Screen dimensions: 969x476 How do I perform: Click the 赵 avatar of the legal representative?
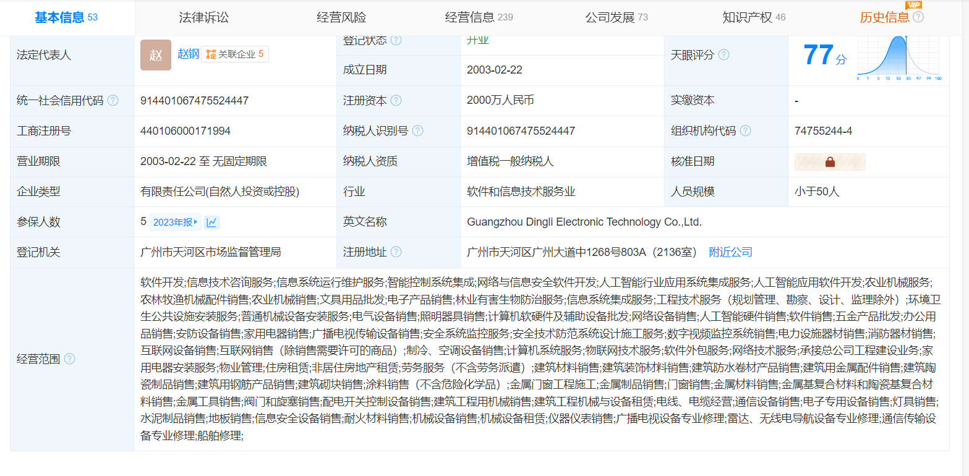156,54
